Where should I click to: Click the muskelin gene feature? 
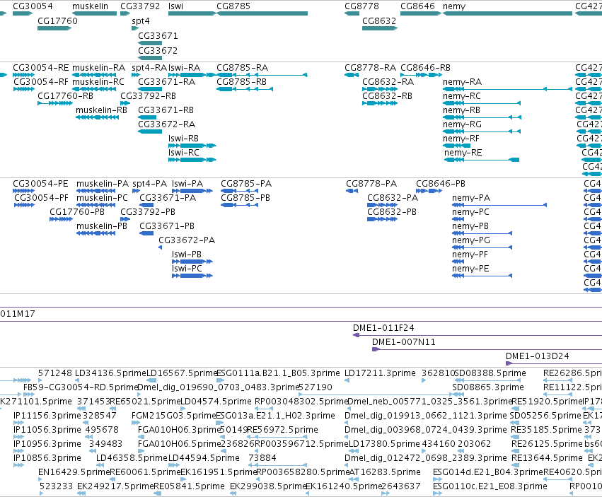tap(95, 13)
